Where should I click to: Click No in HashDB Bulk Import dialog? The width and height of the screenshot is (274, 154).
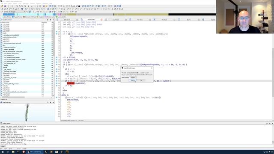click(141, 80)
